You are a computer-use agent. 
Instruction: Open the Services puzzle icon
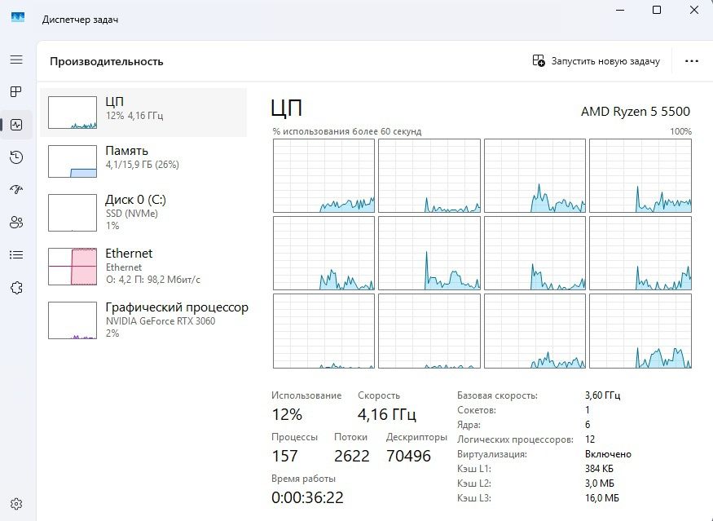click(x=16, y=288)
